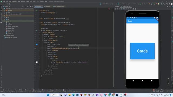Click the Search Everywhere magnifier icon

[167, 4]
